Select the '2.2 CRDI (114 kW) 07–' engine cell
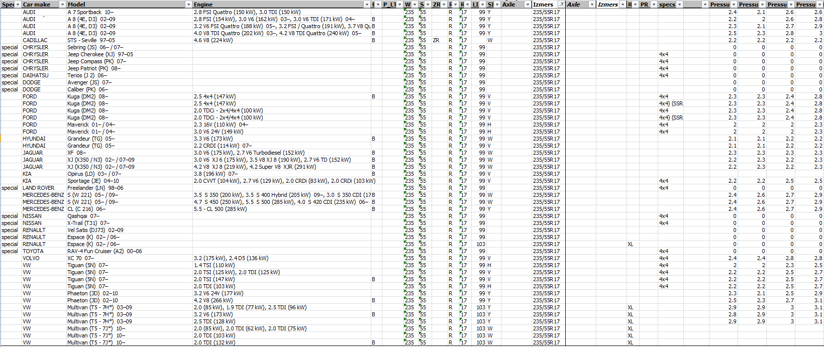This screenshot has height=347, width=824. [281, 146]
